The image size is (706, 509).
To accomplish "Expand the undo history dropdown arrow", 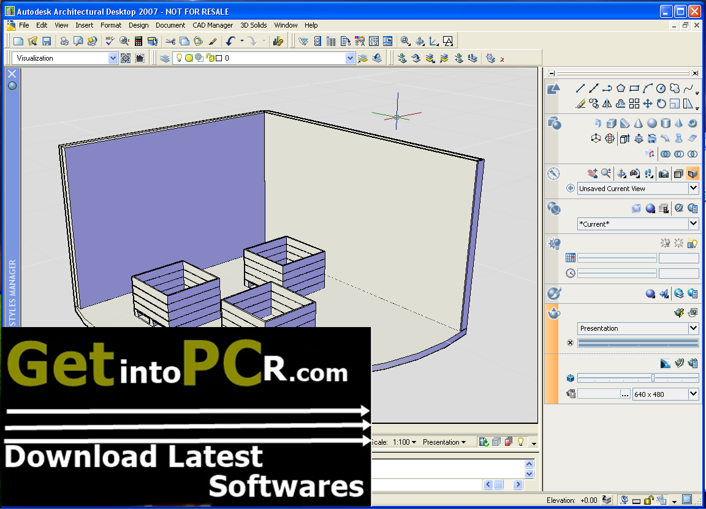I will coord(242,42).
